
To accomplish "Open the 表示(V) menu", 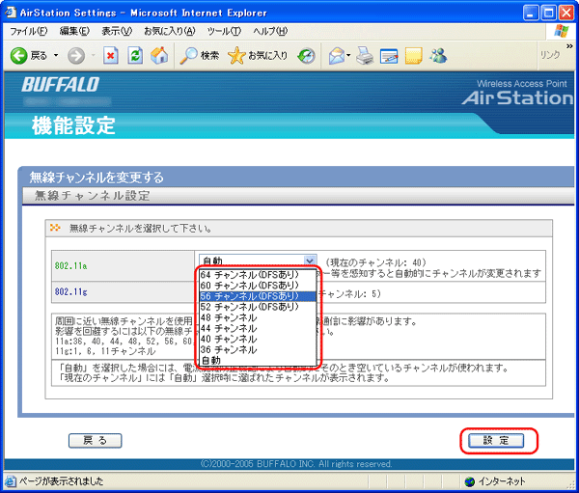I will [117, 32].
